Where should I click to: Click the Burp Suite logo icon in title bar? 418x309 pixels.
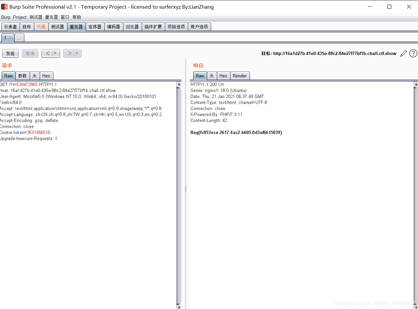tap(4, 7)
